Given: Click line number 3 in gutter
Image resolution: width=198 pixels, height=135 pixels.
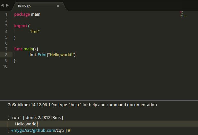Looking at the screenshot, I should click(6, 26).
